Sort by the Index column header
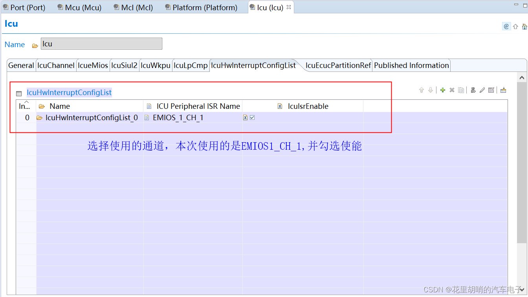528x297 pixels. 26,106
